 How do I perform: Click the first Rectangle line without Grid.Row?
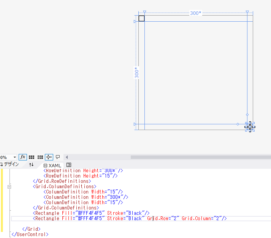click(91, 213)
